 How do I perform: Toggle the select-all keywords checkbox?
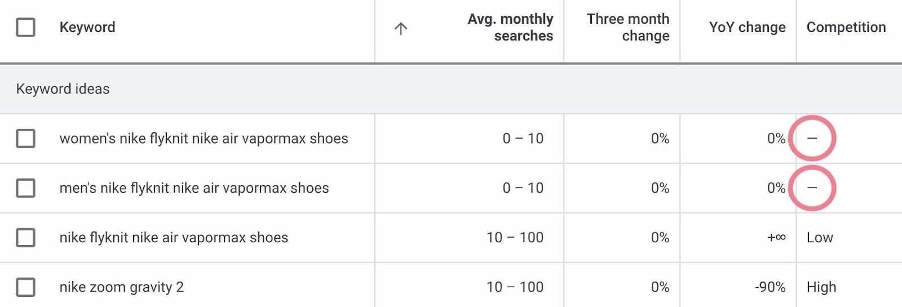pyautogui.click(x=25, y=27)
